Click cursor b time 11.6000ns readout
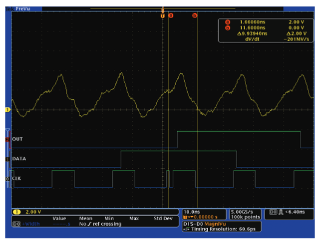The height and width of the screenshot is (242, 320). pyautogui.click(x=253, y=28)
